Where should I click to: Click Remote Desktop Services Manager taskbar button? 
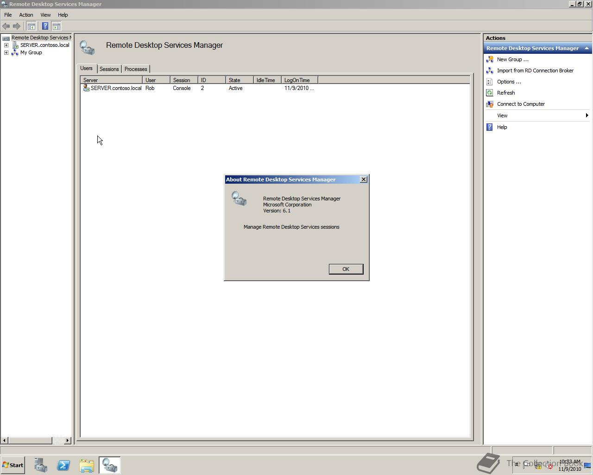(110, 465)
